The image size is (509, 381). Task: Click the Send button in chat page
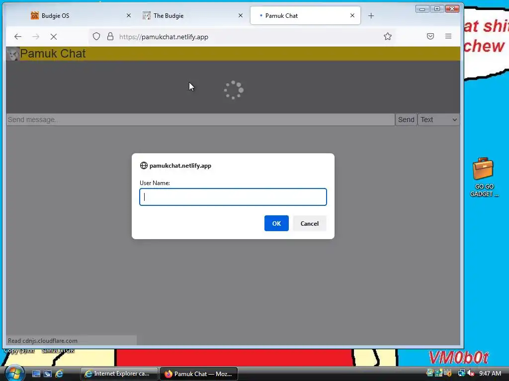point(406,120)
